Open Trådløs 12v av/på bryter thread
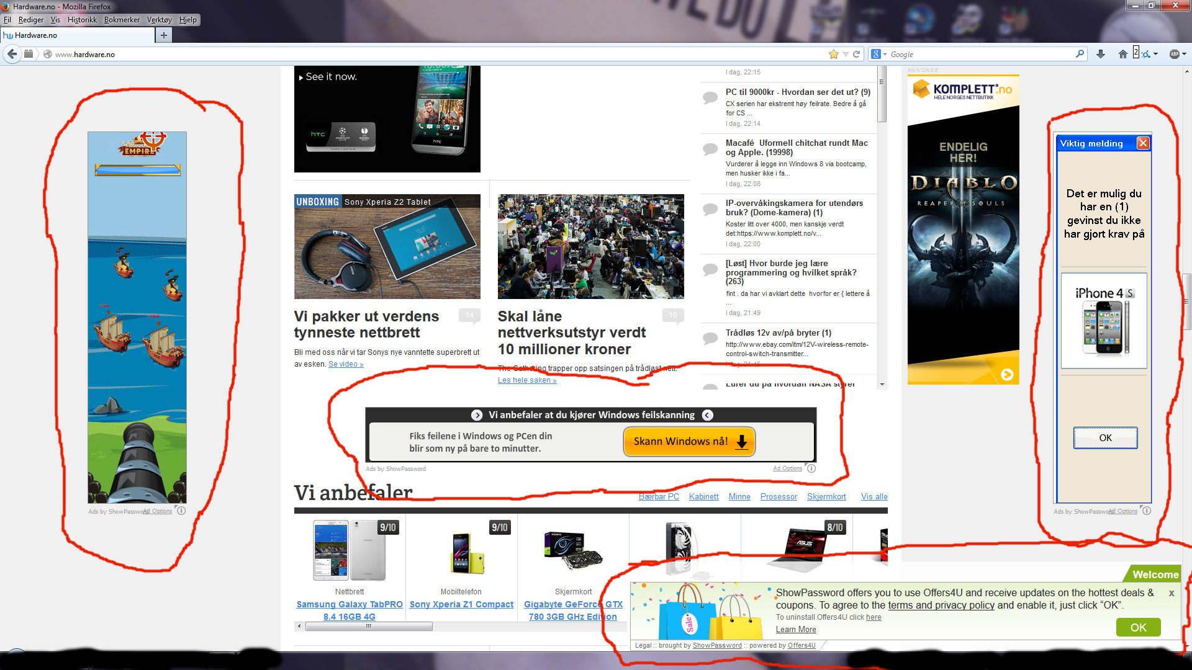The image size is (1192, 670). pyautogui.click(x=779, y=333)
